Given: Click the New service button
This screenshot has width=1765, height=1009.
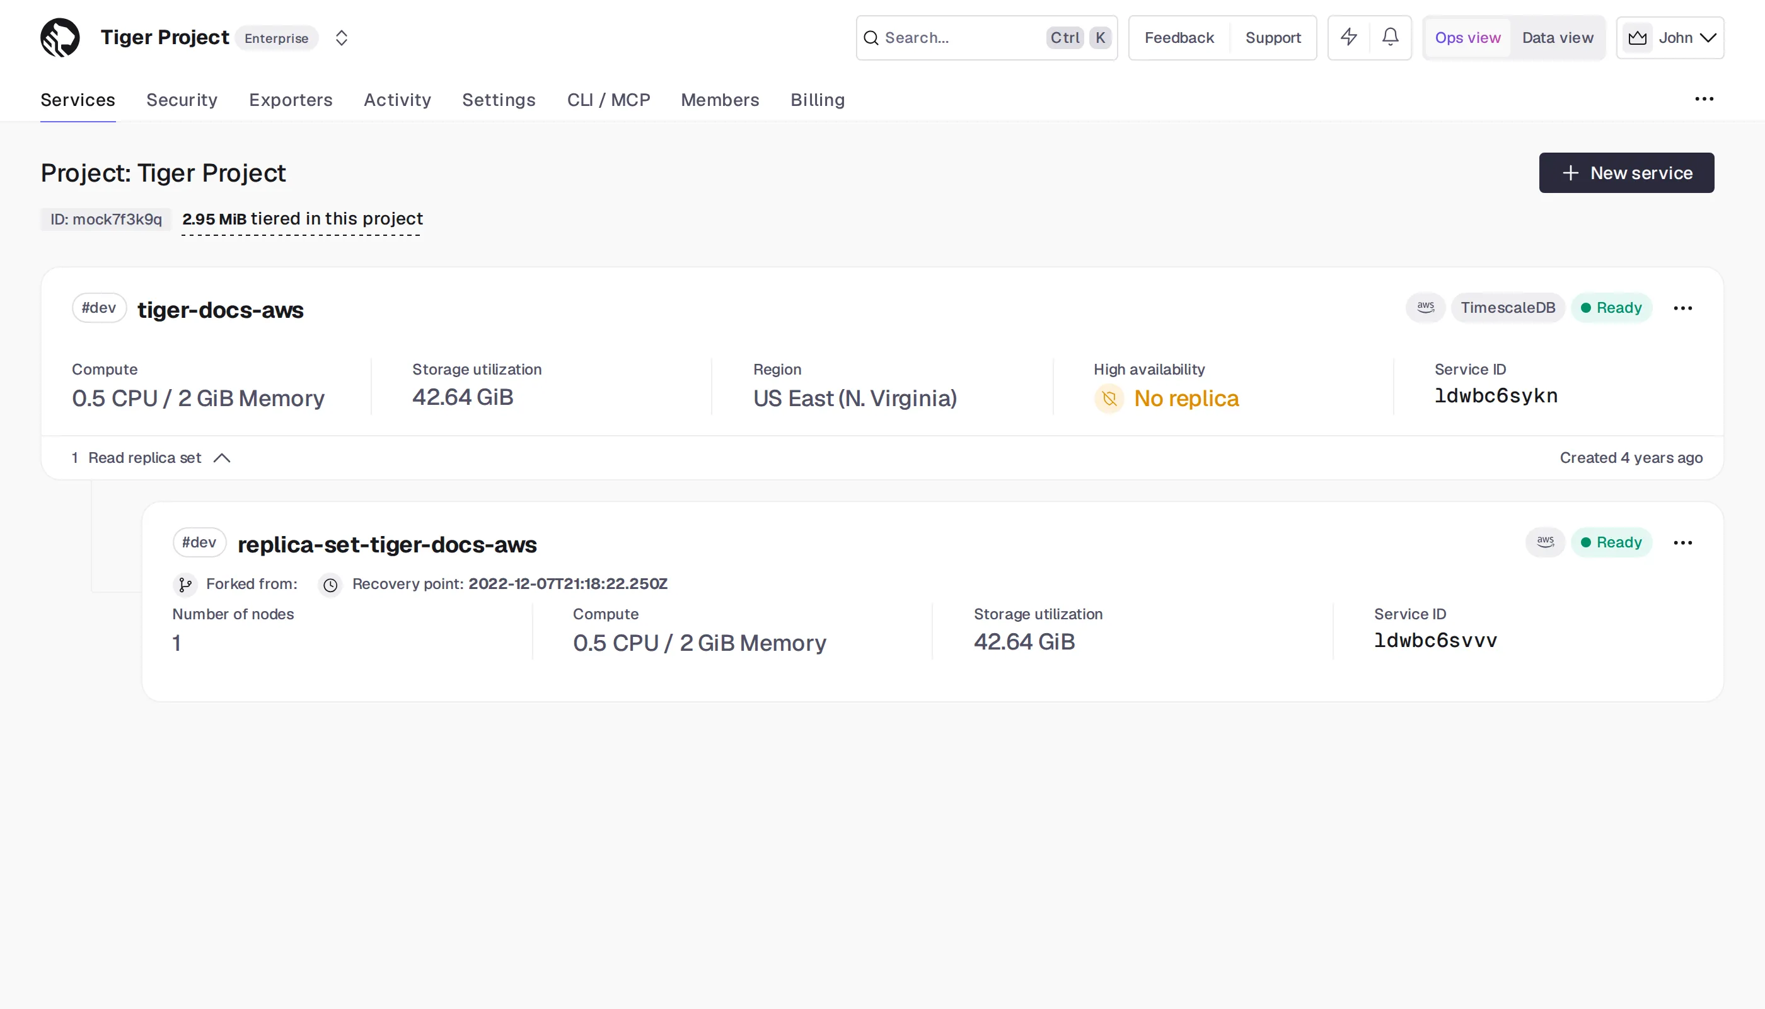Looking at the screenshot, I should 1626,173.
